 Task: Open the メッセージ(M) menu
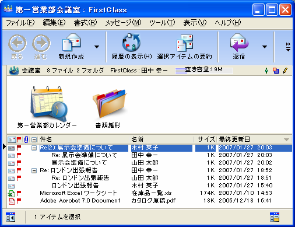123,23
